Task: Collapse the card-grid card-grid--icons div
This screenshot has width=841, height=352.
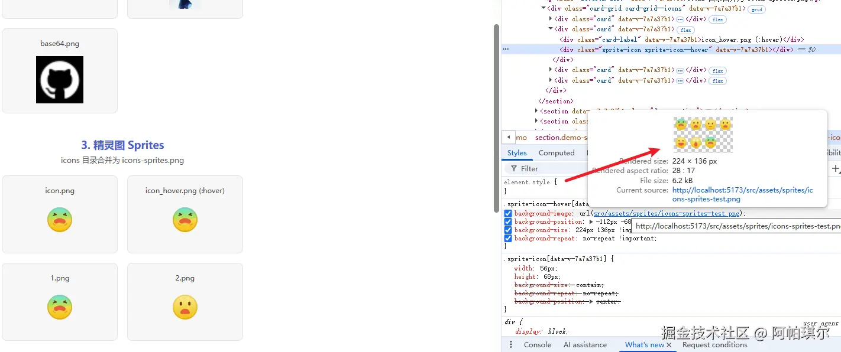Action: [x=544, y=9]
